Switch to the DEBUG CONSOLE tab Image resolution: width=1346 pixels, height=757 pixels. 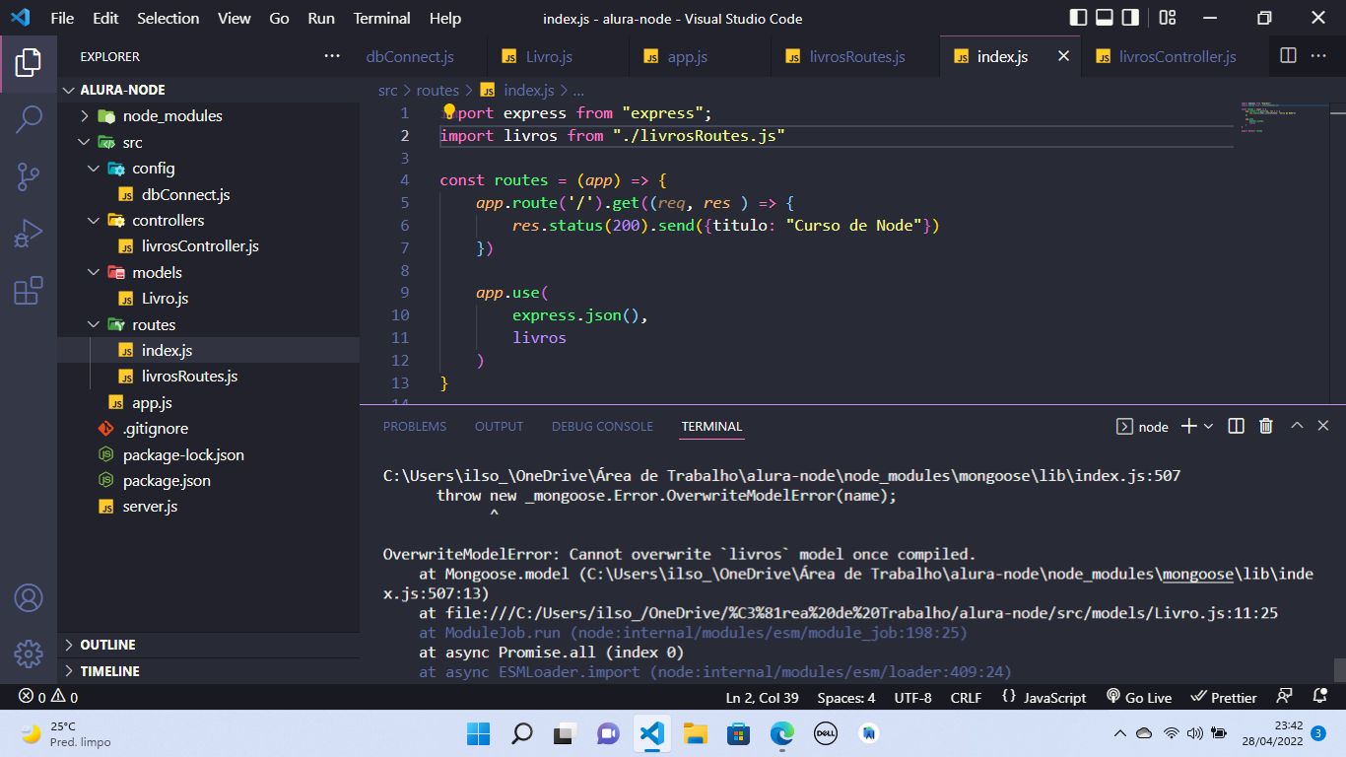pos(602,426)
